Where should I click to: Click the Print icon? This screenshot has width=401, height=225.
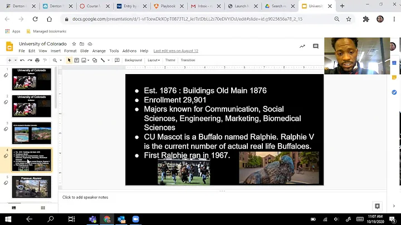pos(37,60)
